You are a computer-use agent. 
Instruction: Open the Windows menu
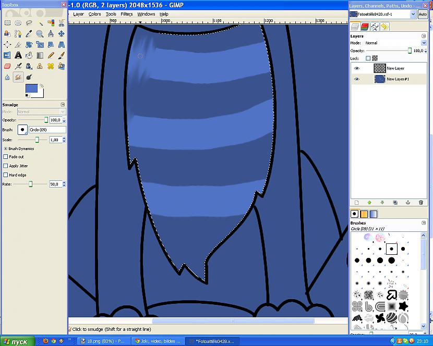click(146, 14)
